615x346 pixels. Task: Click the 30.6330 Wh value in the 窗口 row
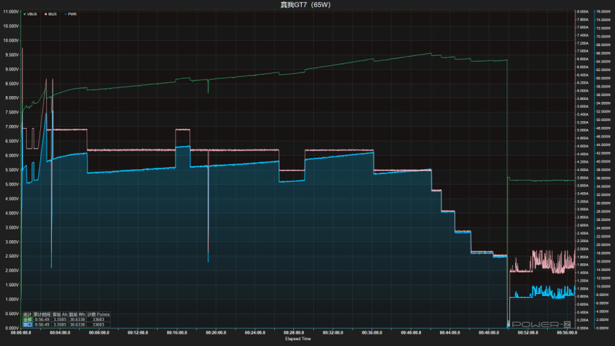click(78, 324)
